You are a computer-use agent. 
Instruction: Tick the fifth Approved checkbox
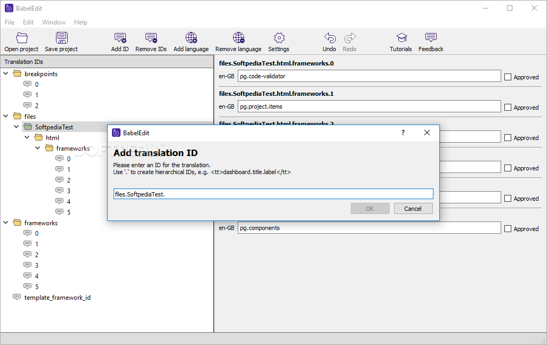(508, 198)
